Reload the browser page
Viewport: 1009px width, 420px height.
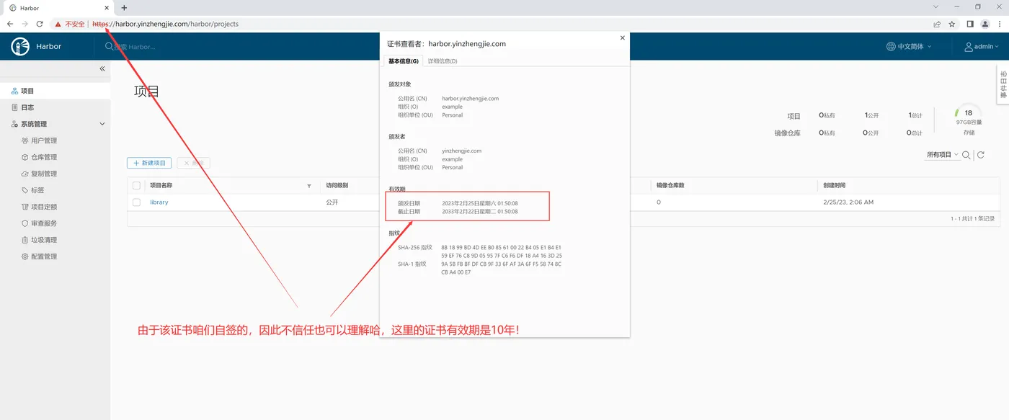click(40, 24)
